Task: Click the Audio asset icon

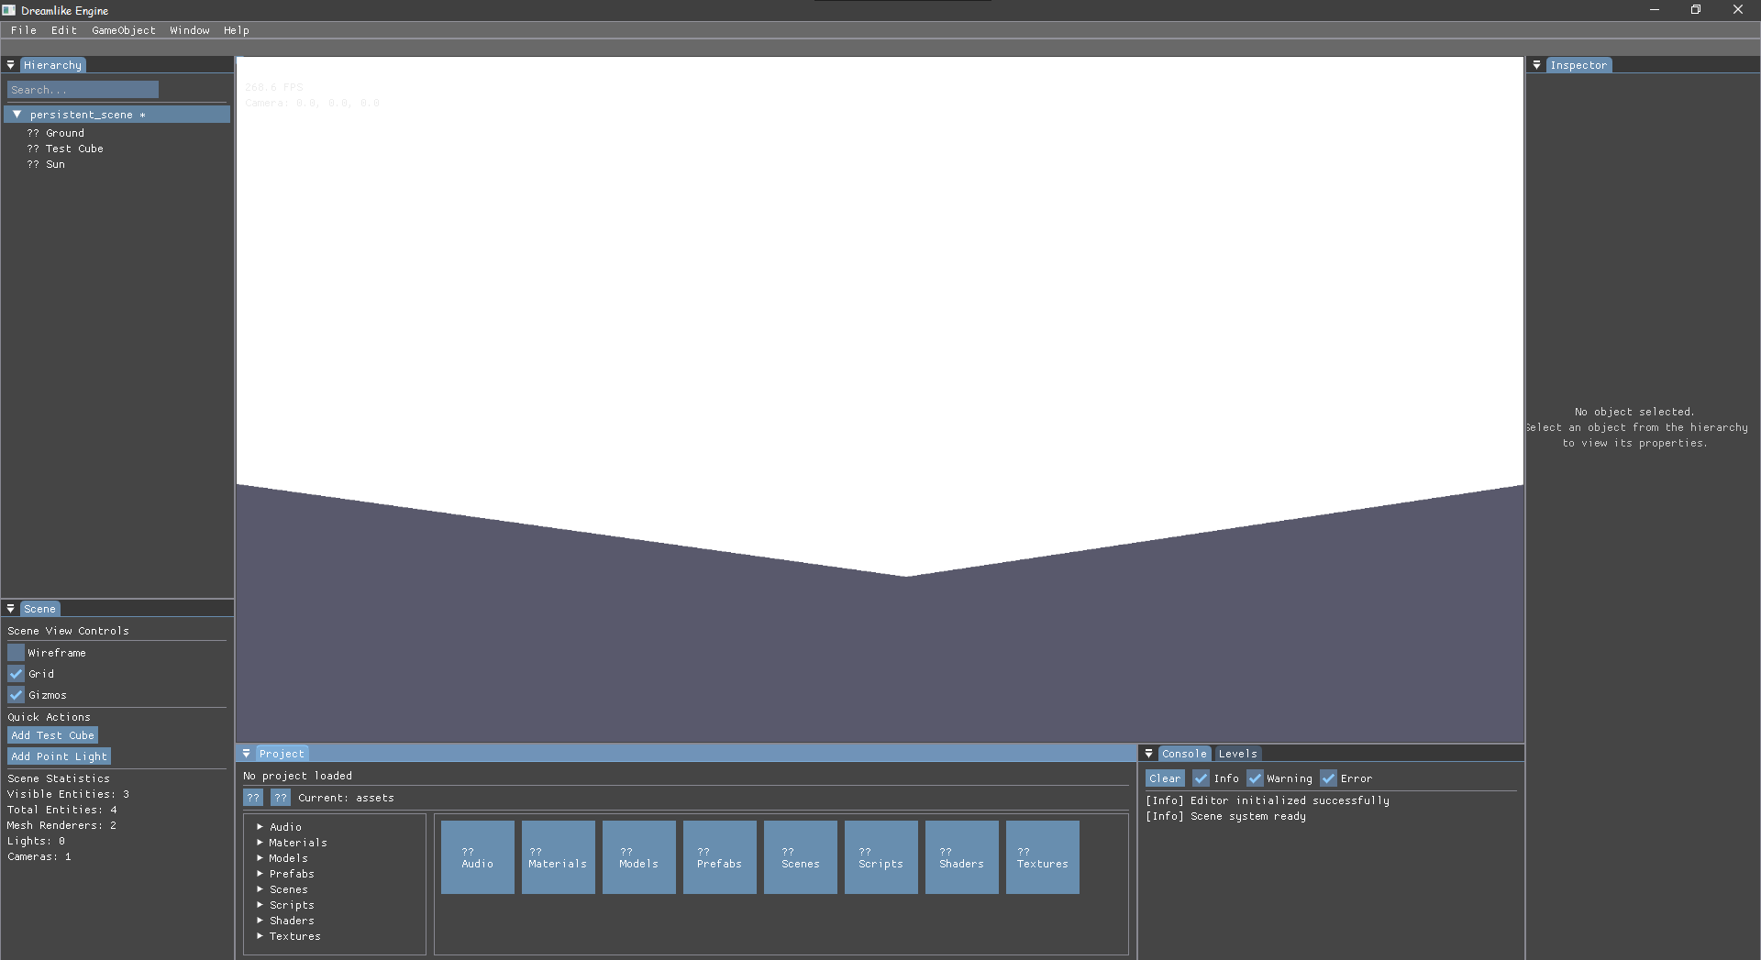Action: 477,856
